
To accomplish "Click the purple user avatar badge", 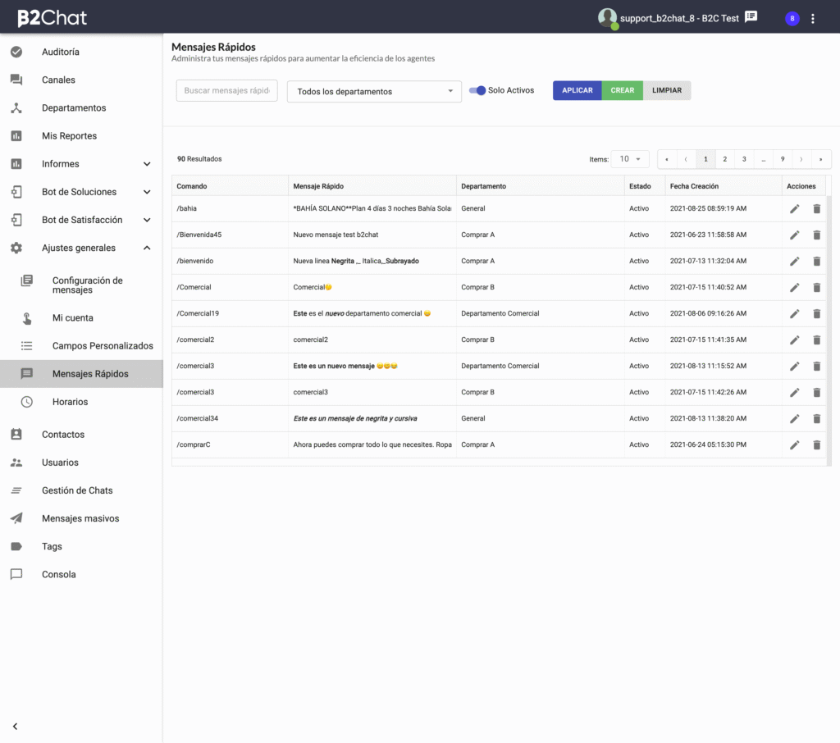I will tap(792, 18).
